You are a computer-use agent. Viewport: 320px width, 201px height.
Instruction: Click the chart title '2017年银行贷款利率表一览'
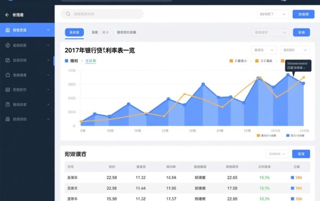pos(100,50)
